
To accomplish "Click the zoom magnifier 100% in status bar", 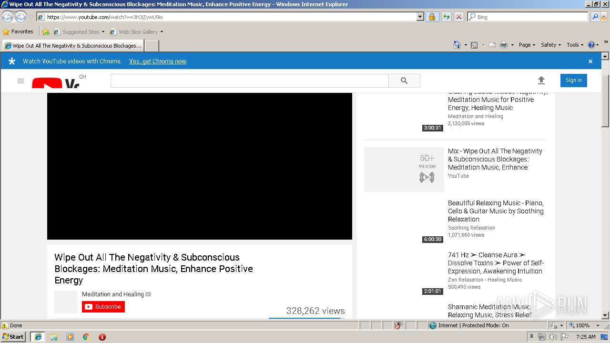I will (579, 325).
